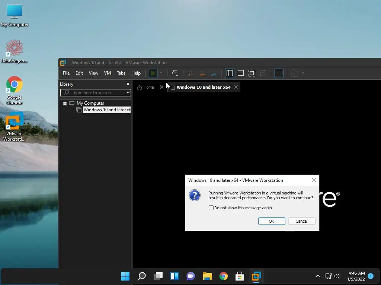Click the Manage Snapshots toolbar icon
This screenshot has height=285, width=381.
214,73
